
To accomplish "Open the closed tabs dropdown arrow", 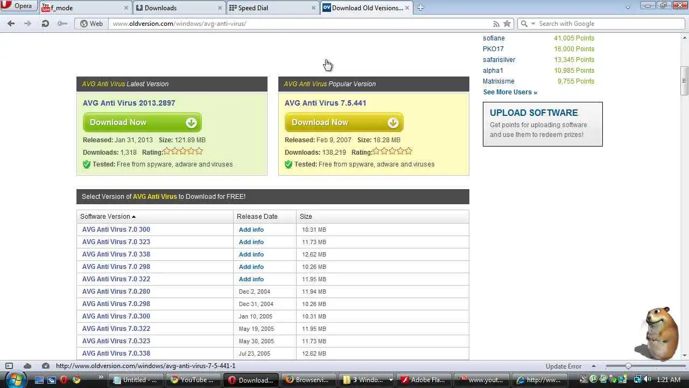I will (x=628, y=8).
